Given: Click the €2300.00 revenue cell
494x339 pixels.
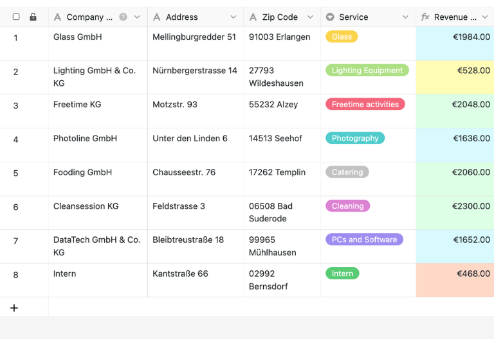Looking at the screenshot, I should pyautogui.click(x=455, y=213).
